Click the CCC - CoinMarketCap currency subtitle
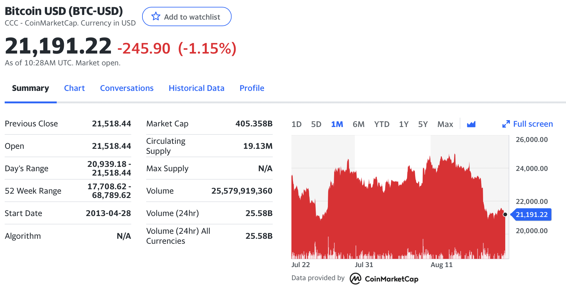Screen dimensions: 566x287 pyautogui.click(x=70, y=23)
